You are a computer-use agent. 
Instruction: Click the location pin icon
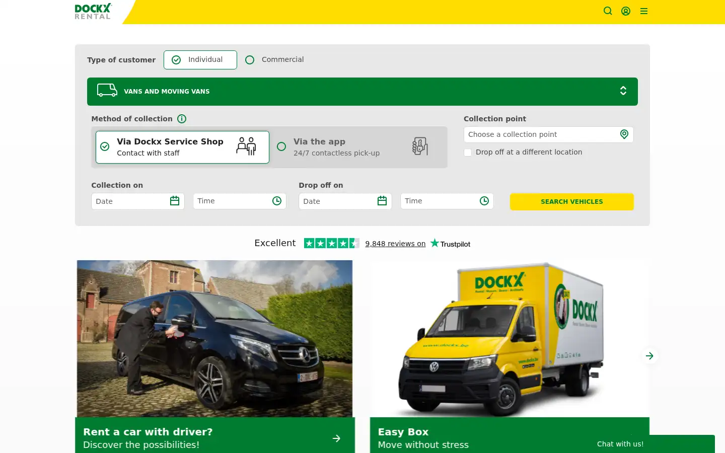tap(624, 134)
